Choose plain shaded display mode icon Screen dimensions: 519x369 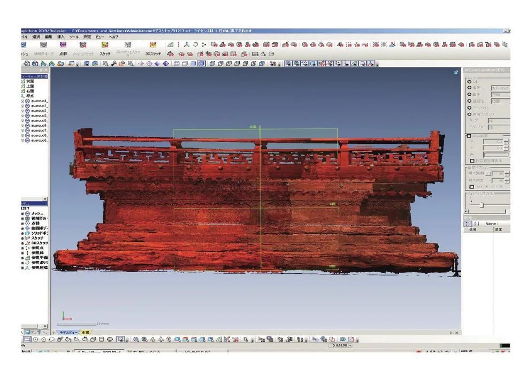193,63
